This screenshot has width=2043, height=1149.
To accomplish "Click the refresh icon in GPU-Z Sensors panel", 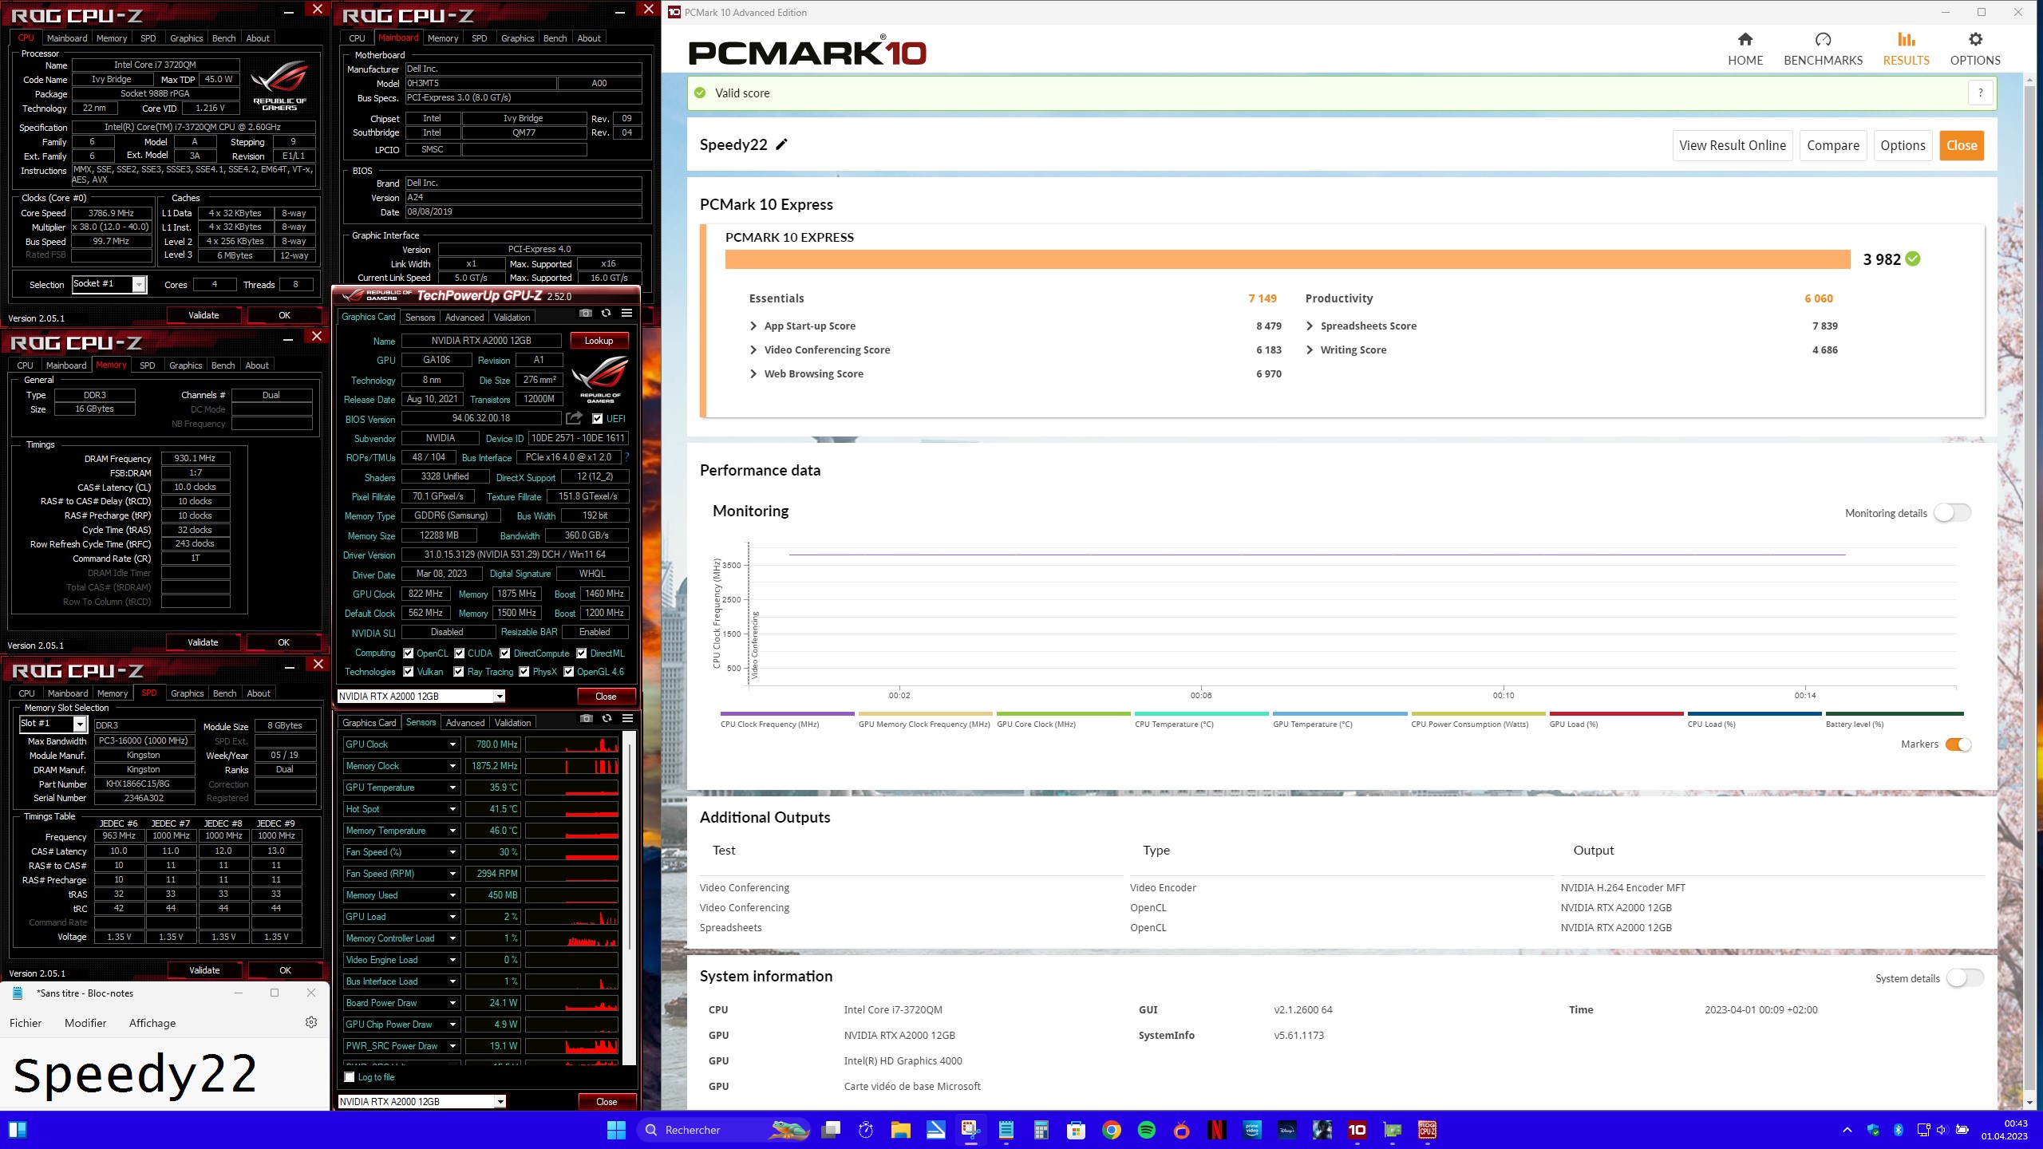I will coord(607,719).
